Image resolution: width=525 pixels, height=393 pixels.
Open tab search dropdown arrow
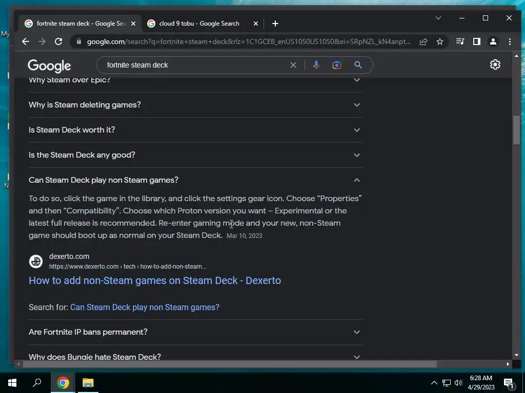[438, 18]
